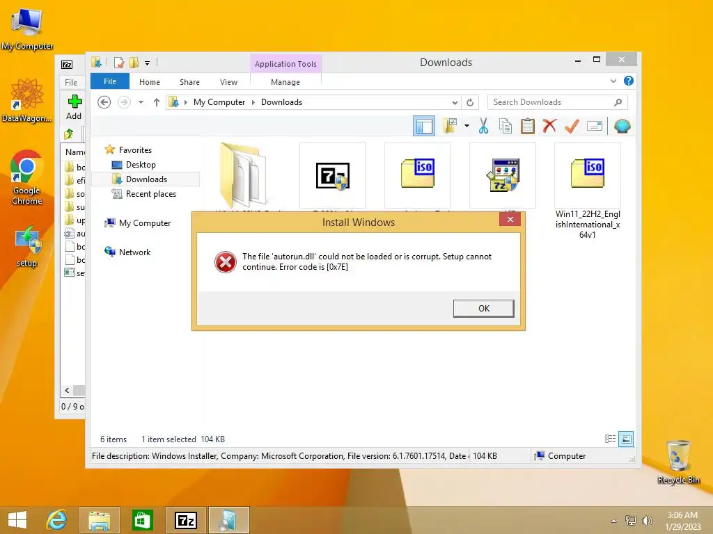Select the 7z self-extractor window icon file

coord(503,176)
